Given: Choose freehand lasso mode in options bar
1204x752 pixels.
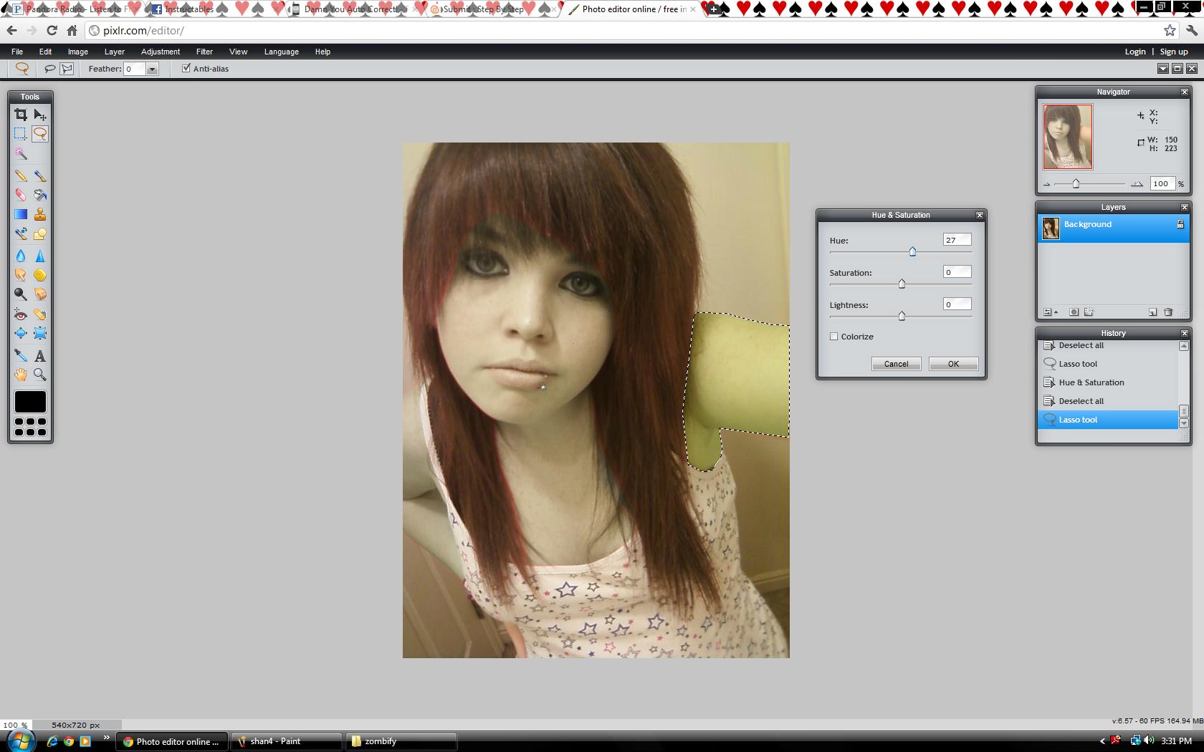Looking at the screenshot, I should [50, 69].
